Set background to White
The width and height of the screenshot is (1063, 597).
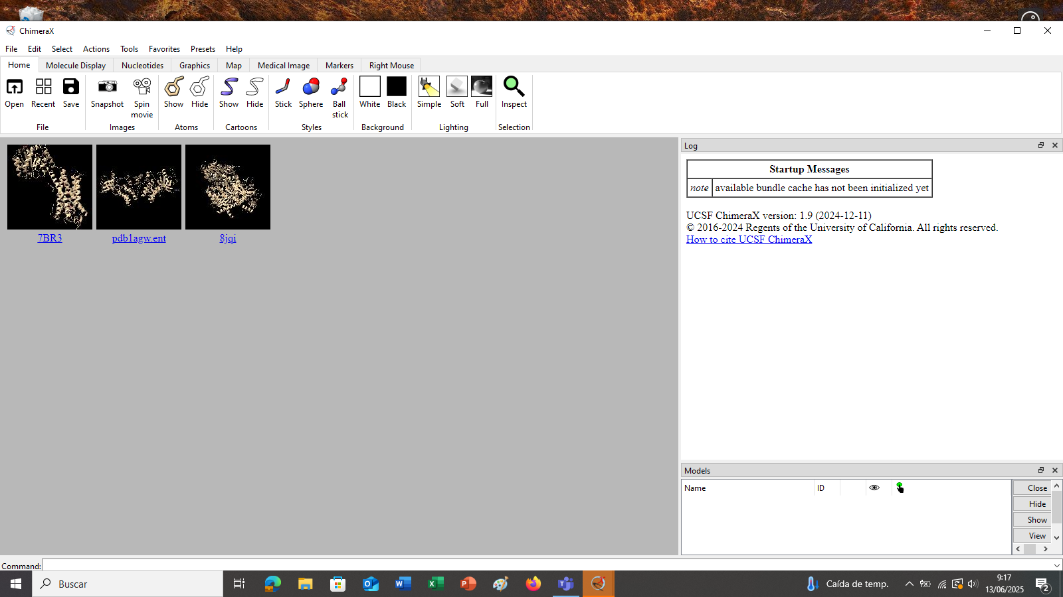click(x=369, y=93)
